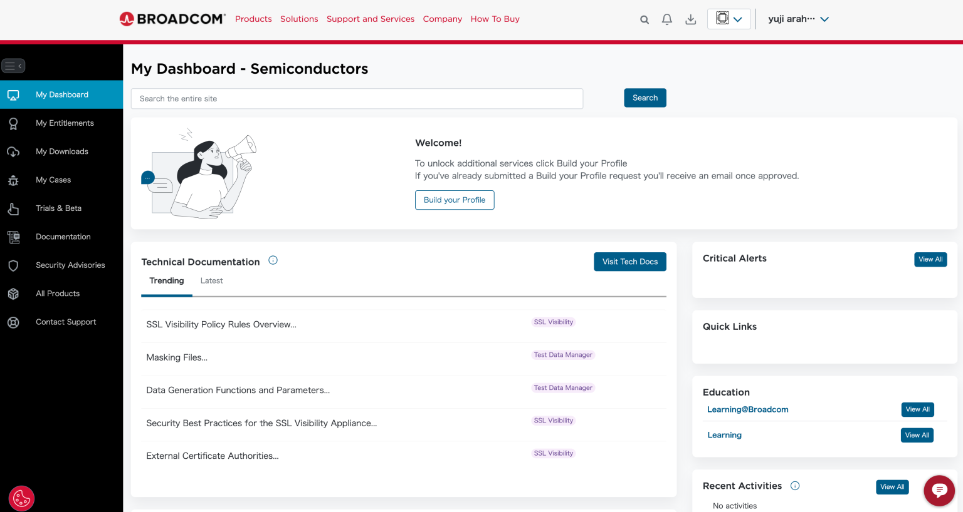The height and width of the screenshot is (512, 963).
Task: Open the search magnifier icon in header
Action: (x=644, y=19)
